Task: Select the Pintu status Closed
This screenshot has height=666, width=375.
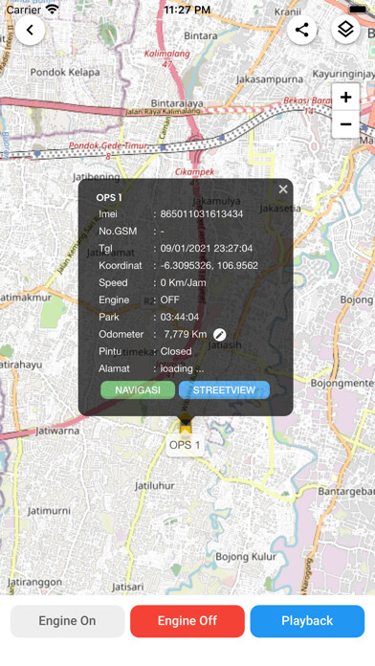Action: (x=176, y=352)
